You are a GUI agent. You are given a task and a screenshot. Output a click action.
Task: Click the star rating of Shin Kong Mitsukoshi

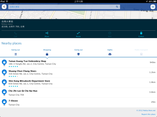point(13,86)
